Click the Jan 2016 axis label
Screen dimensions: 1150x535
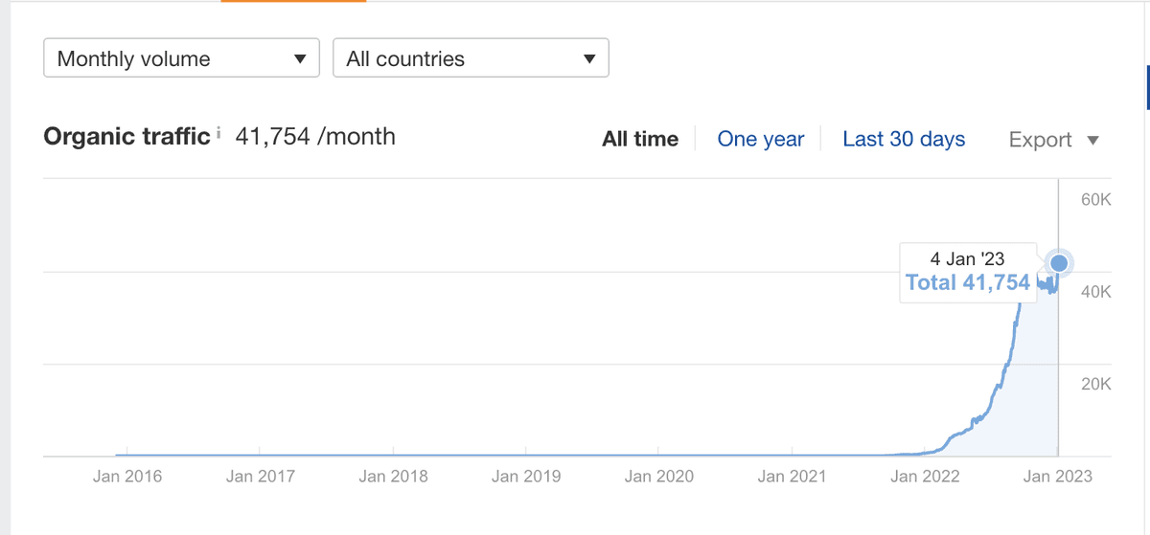pos(127,476)
